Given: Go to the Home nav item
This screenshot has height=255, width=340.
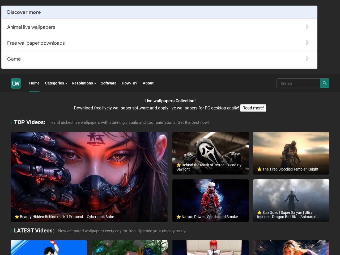Looking at the screenshot, I should pos(34,83).
